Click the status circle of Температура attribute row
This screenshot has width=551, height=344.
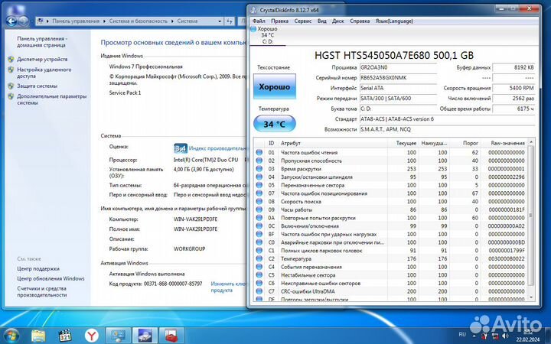(x=259, y=258)
